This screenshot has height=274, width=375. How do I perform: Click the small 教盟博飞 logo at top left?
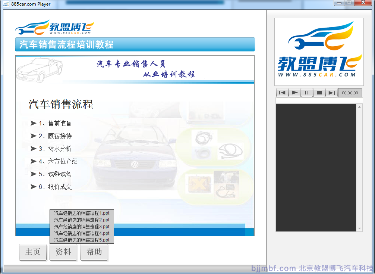pyautogui.click(x=54, y=28)
